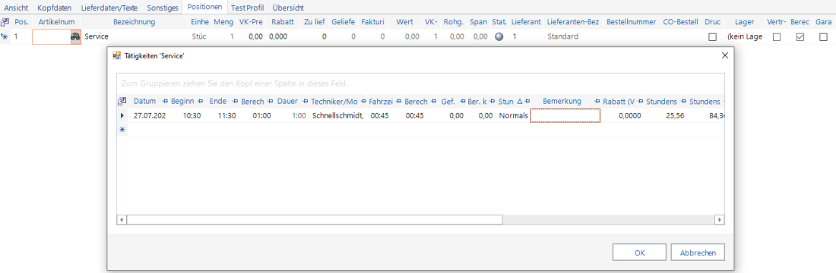Click the grey status circle in the Stat. column
Viewport: 836px width, 273px height.
(x=499, y=36)
